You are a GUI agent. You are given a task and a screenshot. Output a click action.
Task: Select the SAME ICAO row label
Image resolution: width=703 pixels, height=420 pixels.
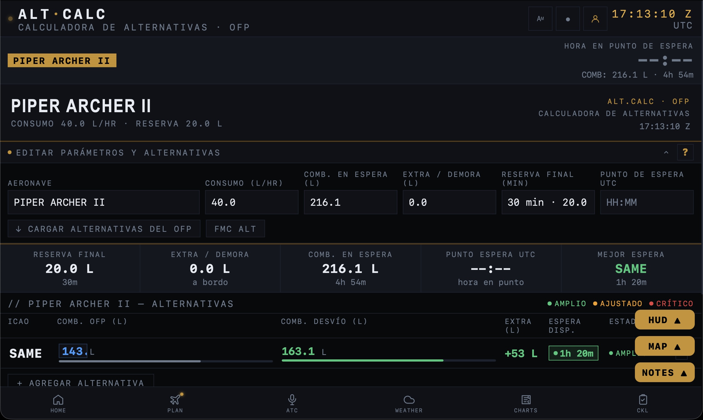26,353
